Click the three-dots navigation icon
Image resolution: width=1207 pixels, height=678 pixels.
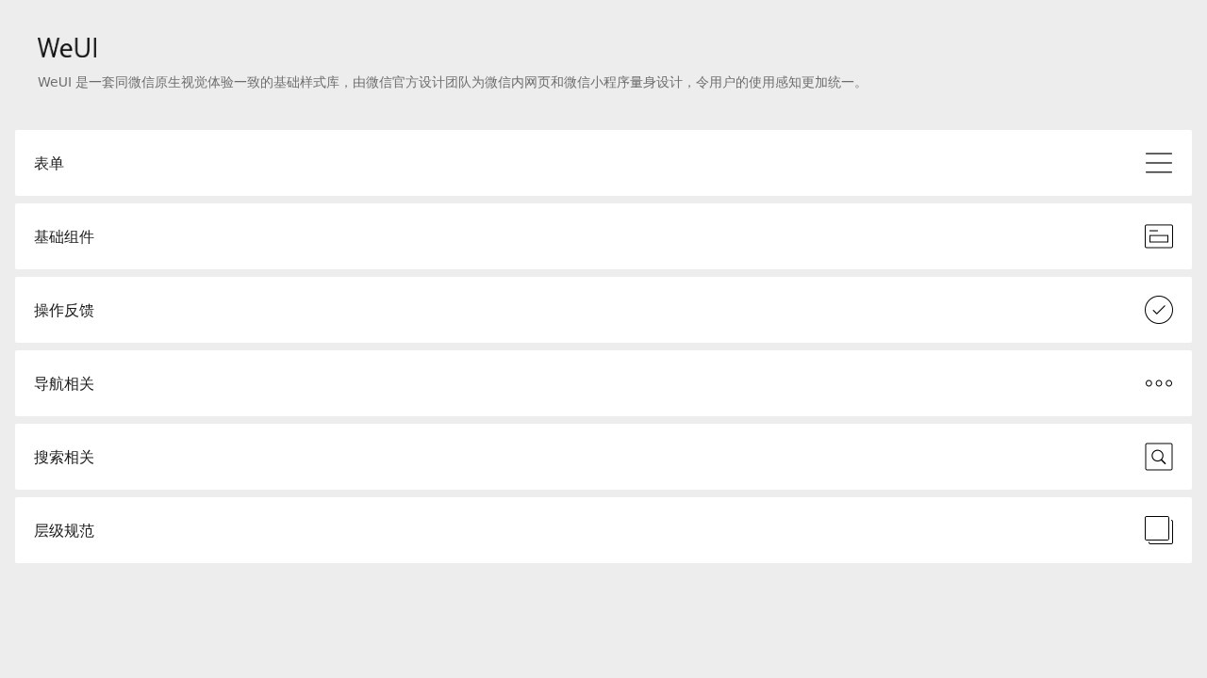[1159, 383]
